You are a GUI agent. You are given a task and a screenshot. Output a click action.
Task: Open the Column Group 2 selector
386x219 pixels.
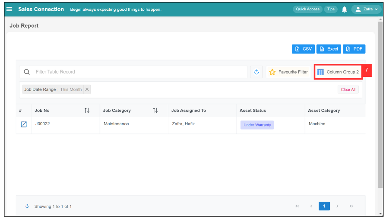coord(338,72)
